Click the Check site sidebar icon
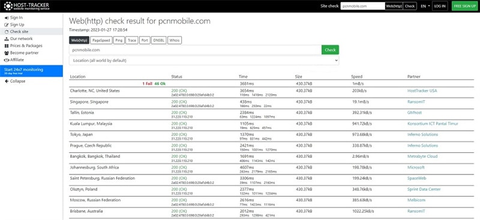Image resolution: width=480 pixels, height=220 pixels. coord(7,32)
